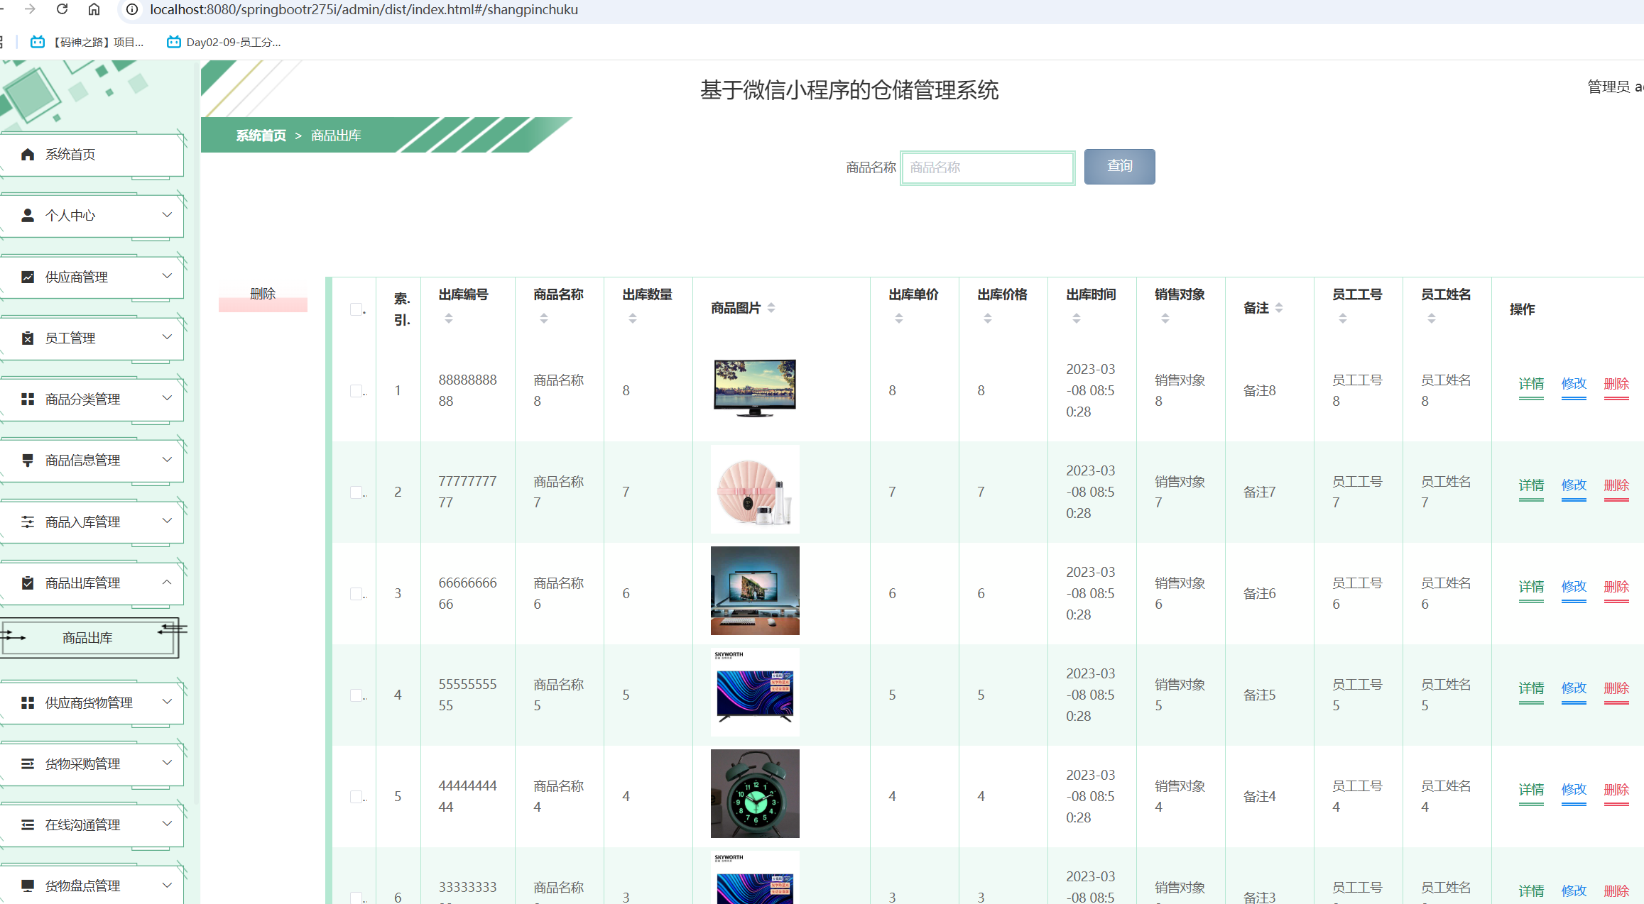Click the 商品名称 search input field
Screen dimensions: 1644x904
pos(986,167)
